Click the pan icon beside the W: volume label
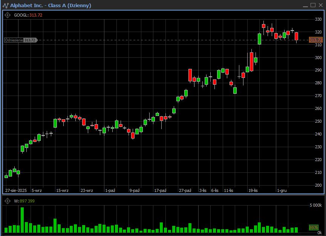 pos(7,201)
